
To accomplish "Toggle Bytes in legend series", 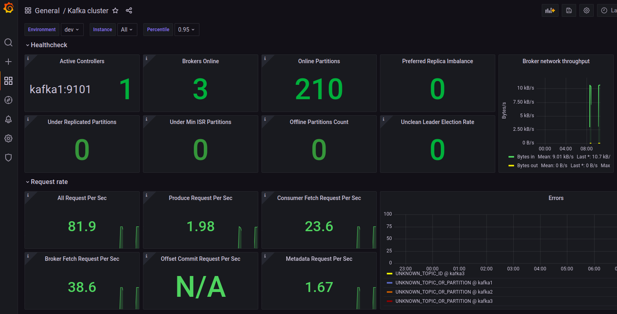I will [x=526, y=157].
